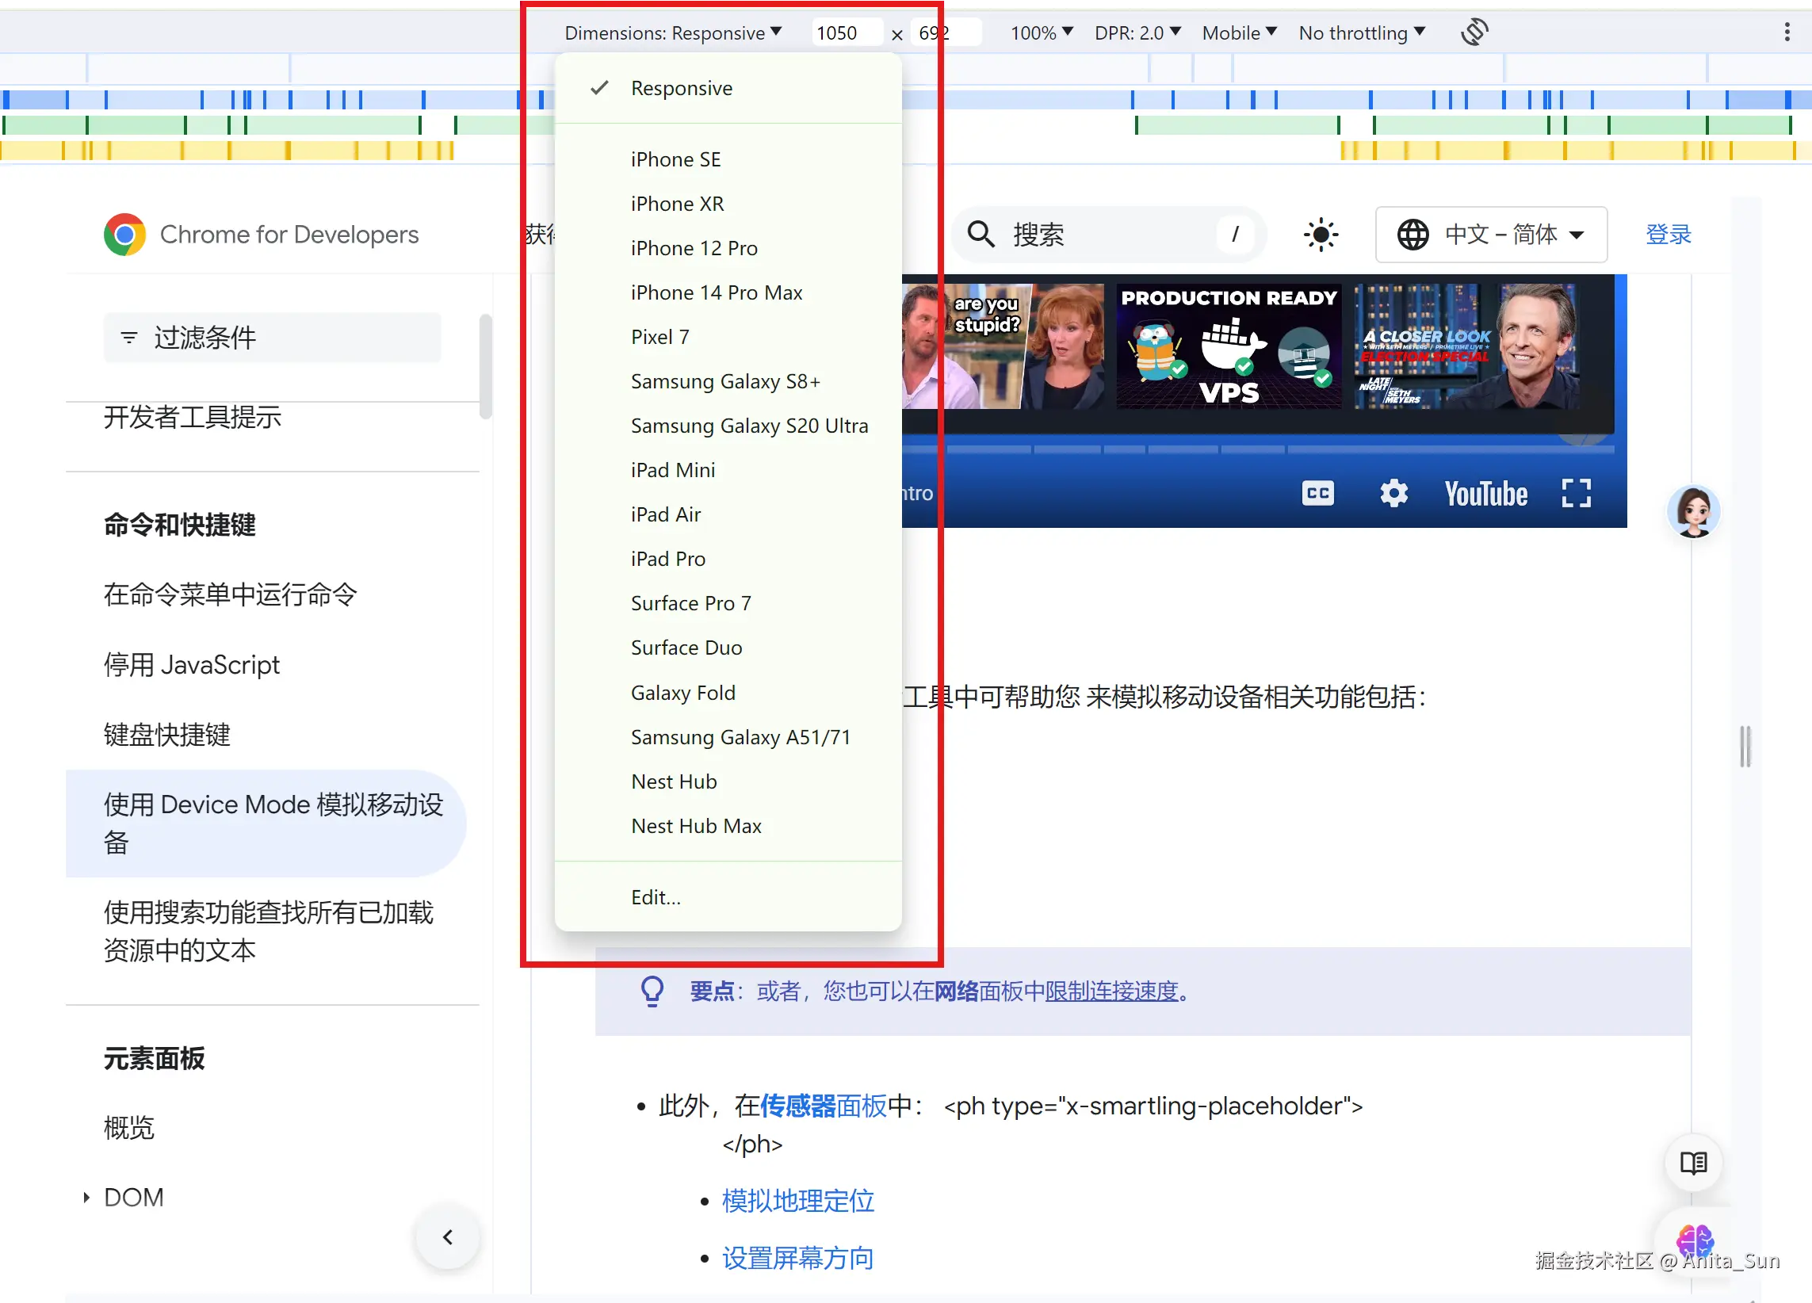Open 使用搜索功能查找所有已加载资源中的文本 item
The height and width of the screenshot is (1303, 1812).
pos(269,930)
